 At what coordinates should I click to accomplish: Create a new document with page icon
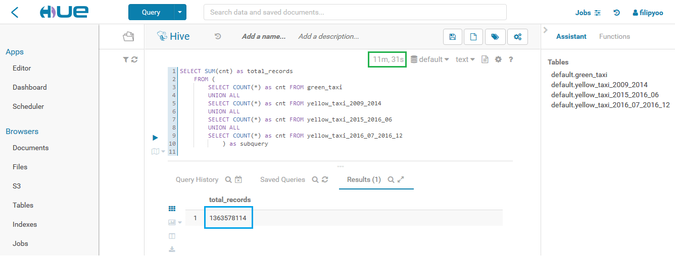coord(473,37)
